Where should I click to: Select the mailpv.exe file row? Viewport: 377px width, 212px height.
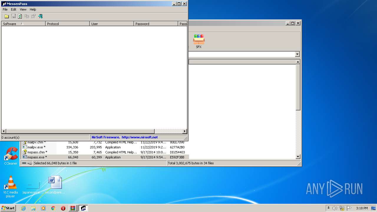(x=105, y=147)
